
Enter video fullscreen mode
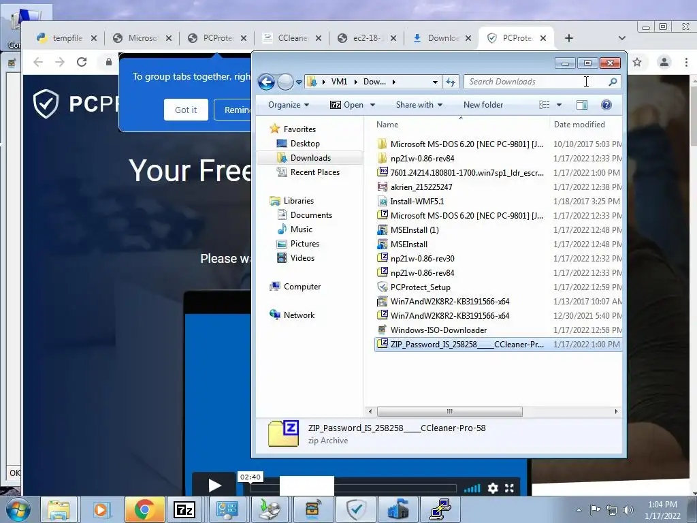coord(509,488)
